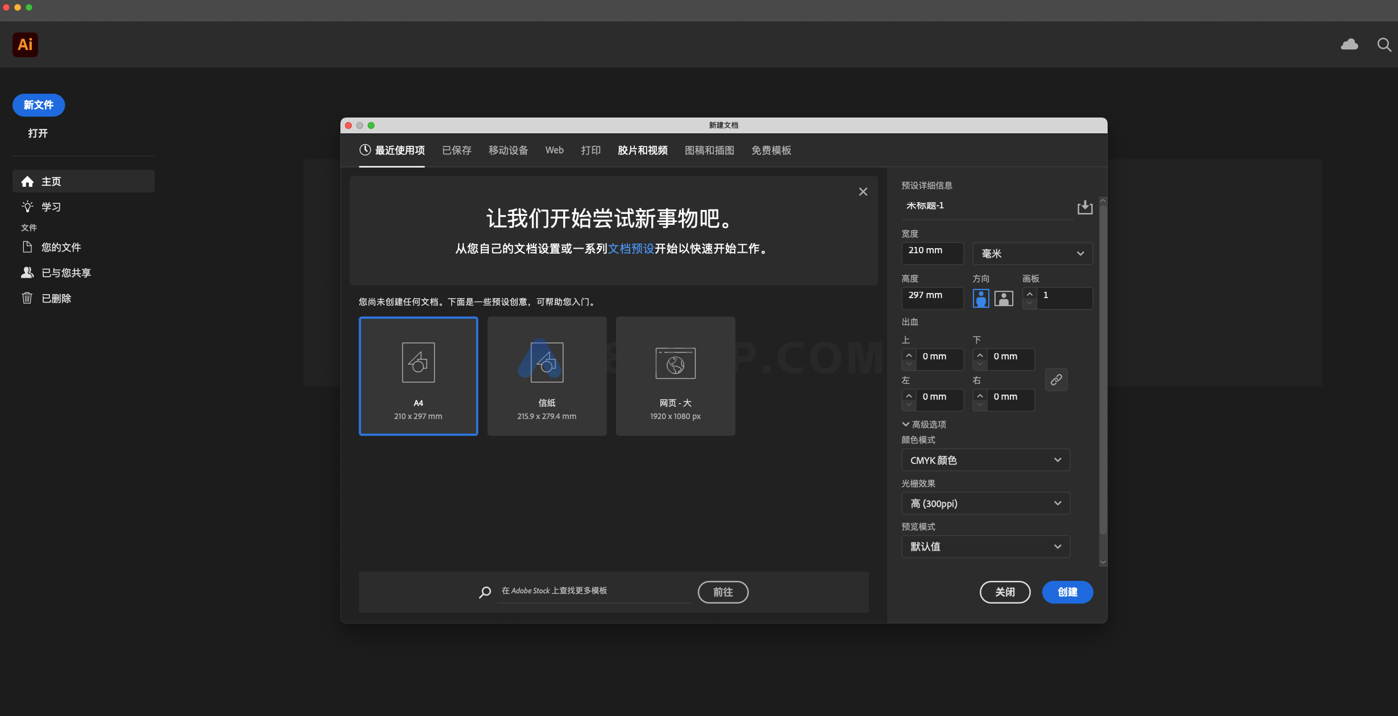Image resolution: width=1398 pixels, height=716 pixels.
Task: Click the top bleed 0 mm field
Action: [940, 359]
